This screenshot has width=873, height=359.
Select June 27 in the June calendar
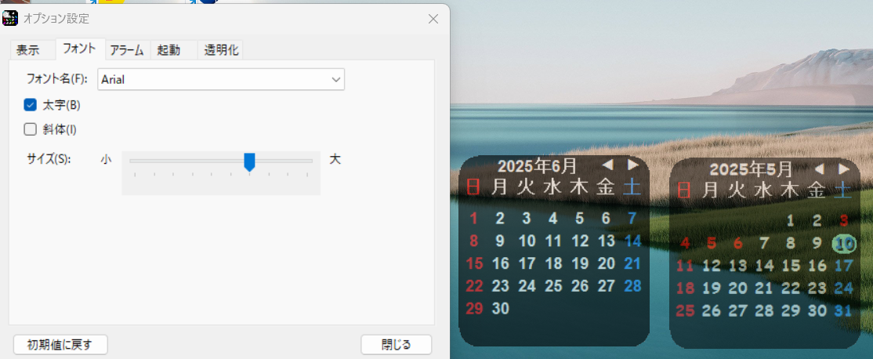pos(606,286)
